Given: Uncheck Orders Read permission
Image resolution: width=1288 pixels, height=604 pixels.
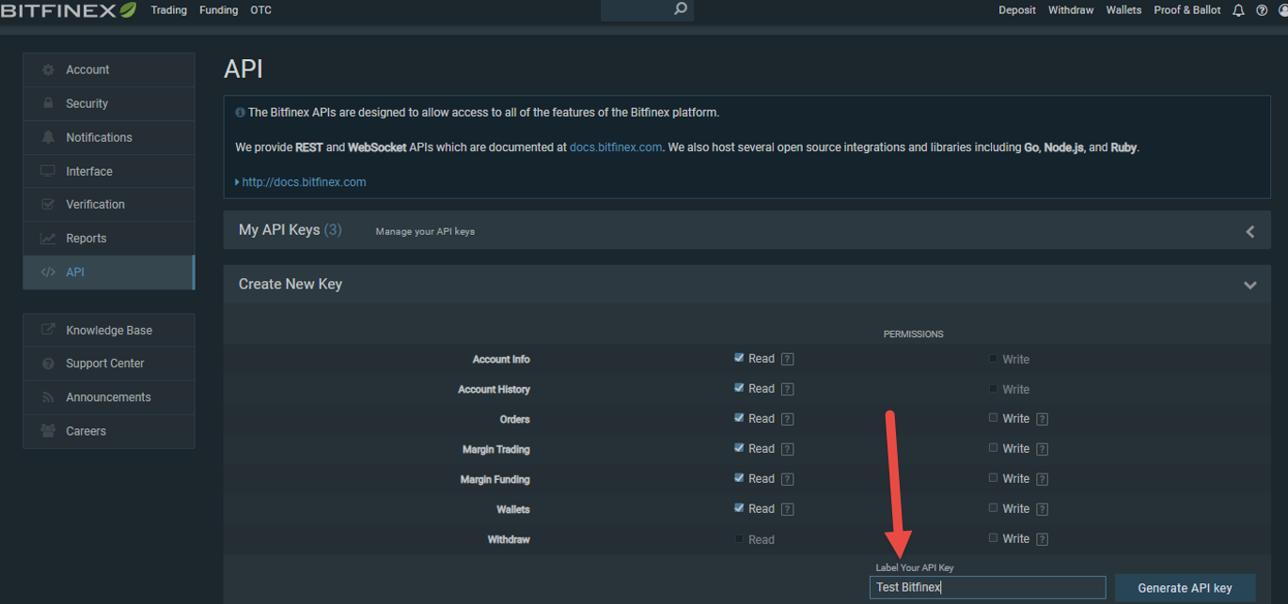Looking at the screenshot, I should pyautogui.click(x=739, y=418).
